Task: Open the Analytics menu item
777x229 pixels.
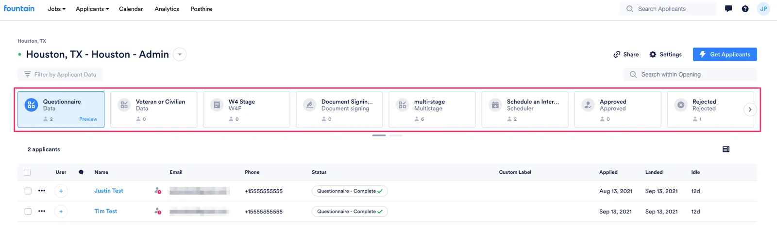Action: point(167,9)
